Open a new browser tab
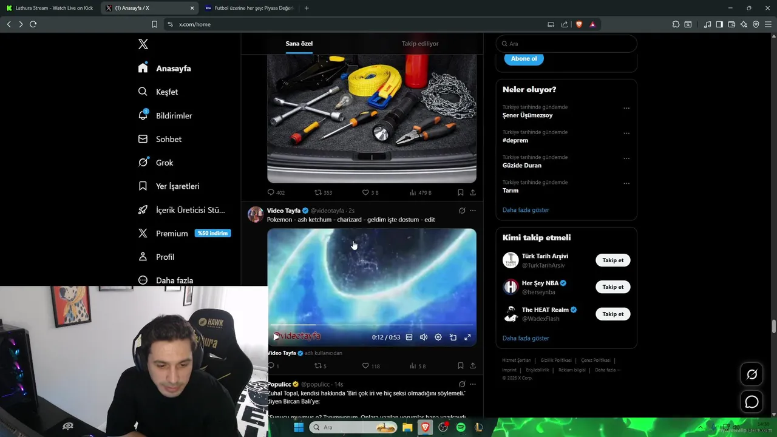The height and width of the screenshot is (437, 777). click(x=307, y=8)
